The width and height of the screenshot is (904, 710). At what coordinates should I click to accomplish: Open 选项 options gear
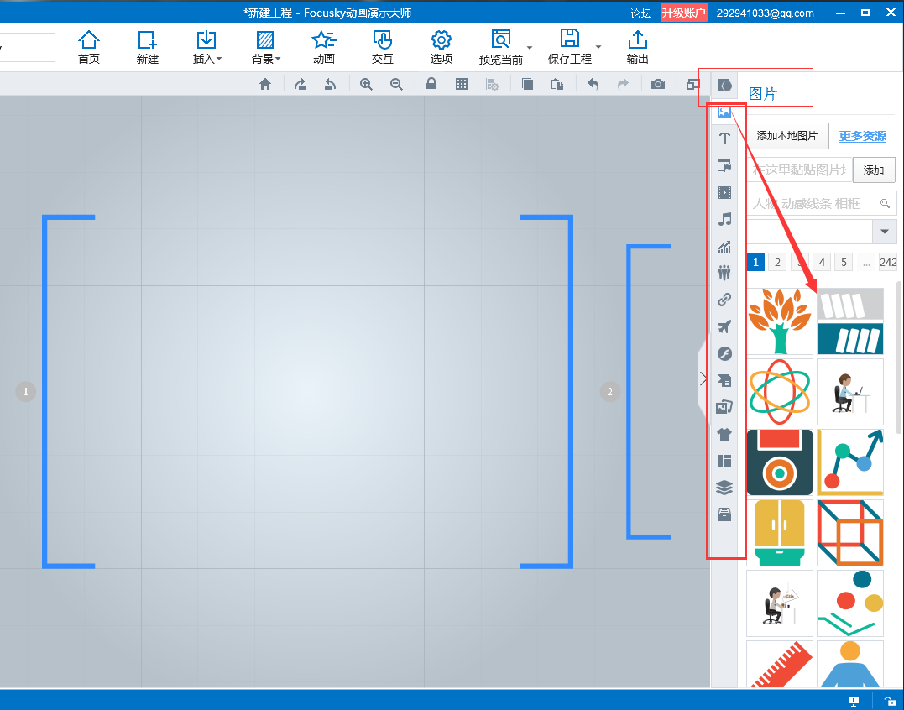point(441,47)
